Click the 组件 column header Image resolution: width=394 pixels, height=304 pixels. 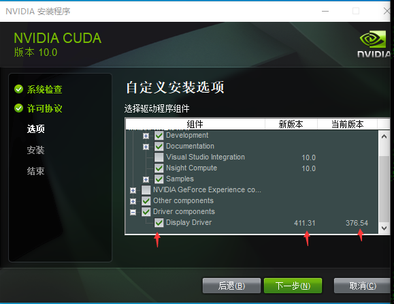(x=195, y=124)
